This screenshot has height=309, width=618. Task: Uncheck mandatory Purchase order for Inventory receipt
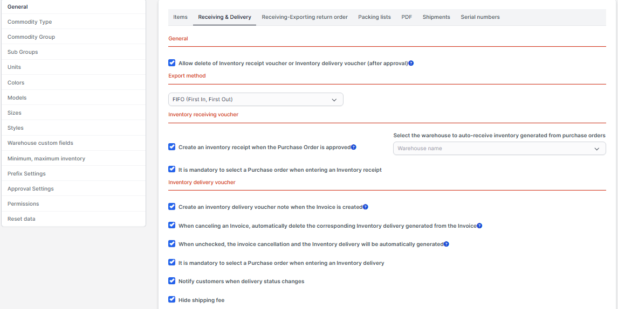172,170
